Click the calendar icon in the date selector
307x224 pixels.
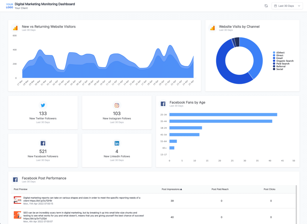(275, 5)
